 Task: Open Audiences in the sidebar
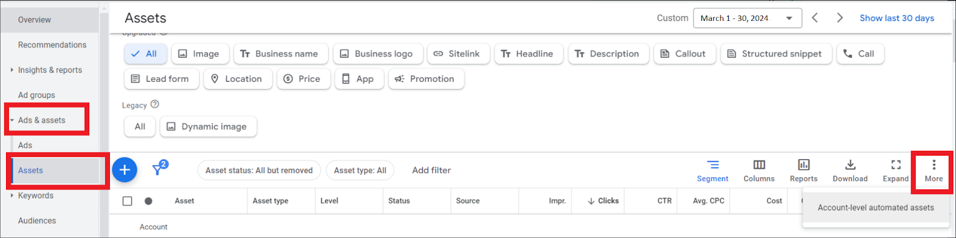(x=37, y=220)
